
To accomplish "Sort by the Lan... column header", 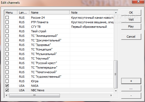I will click(x=23, y=13).
